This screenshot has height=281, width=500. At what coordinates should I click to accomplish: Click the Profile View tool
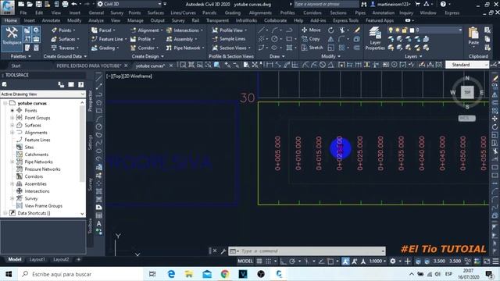(228, 30)
